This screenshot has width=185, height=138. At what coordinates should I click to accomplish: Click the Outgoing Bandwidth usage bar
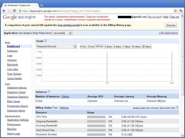pos(96,121)
